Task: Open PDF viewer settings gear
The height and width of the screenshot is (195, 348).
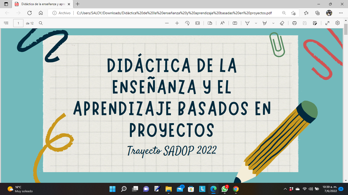Action: [x=338, y=23]
